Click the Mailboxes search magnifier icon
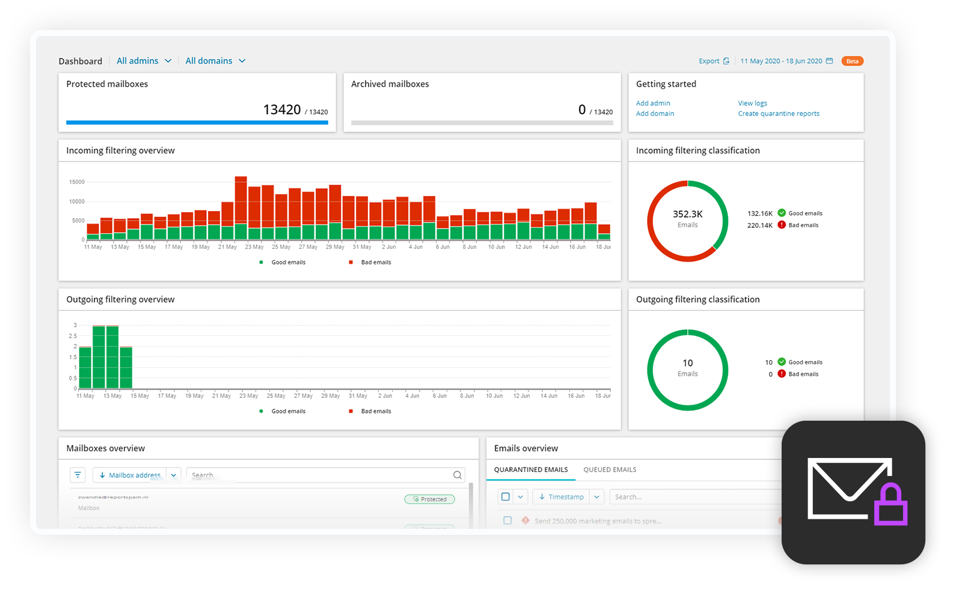The height and width of the screenshot is (601, 962). click(x=458, y=475)
